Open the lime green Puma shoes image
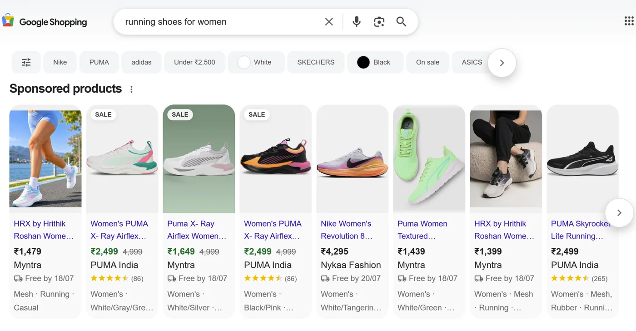 [429, 159]
